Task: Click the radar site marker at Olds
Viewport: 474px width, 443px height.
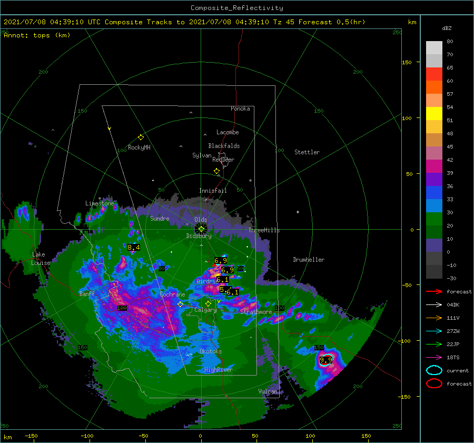Action: (x=201, y=229)
